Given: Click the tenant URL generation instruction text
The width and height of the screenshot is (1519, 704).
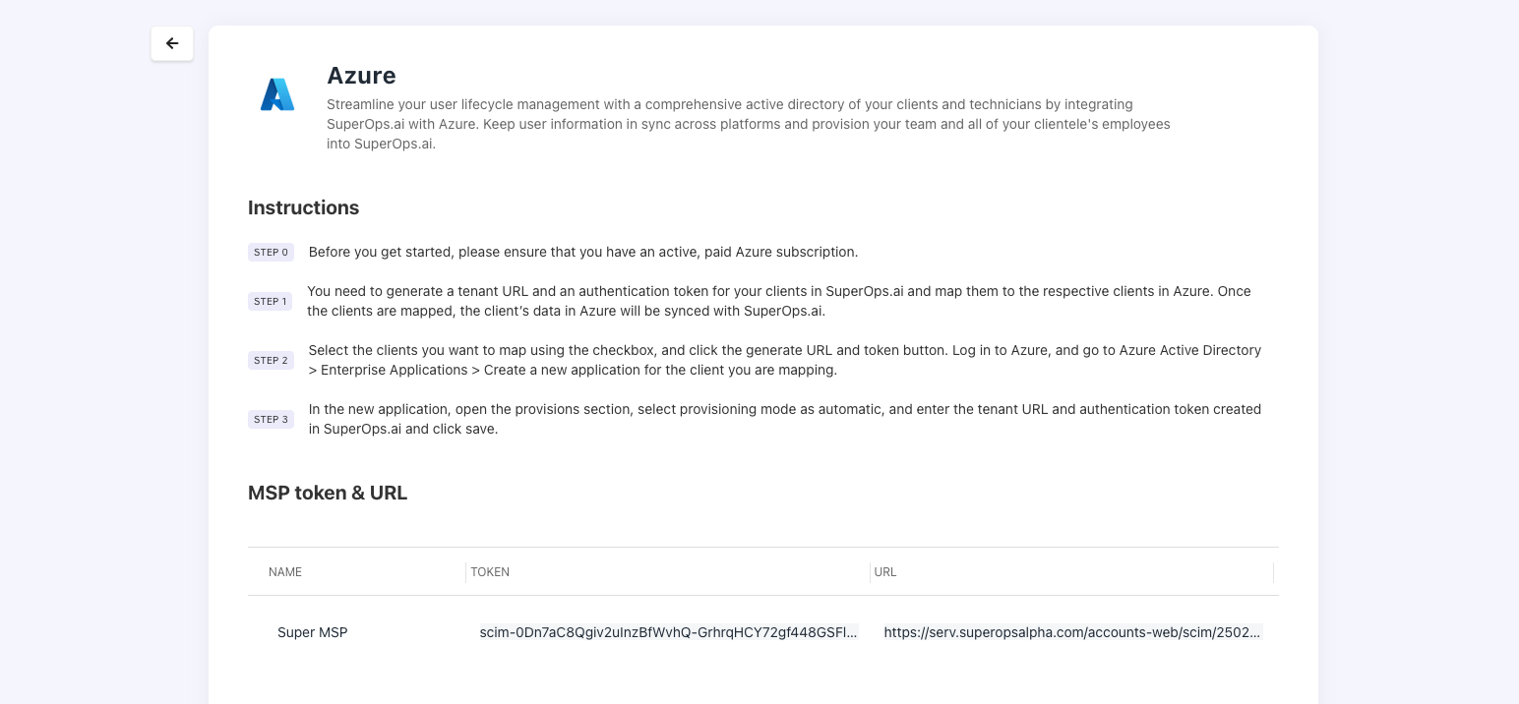Looking at the screenshot, I should click(x=778, y=302).
